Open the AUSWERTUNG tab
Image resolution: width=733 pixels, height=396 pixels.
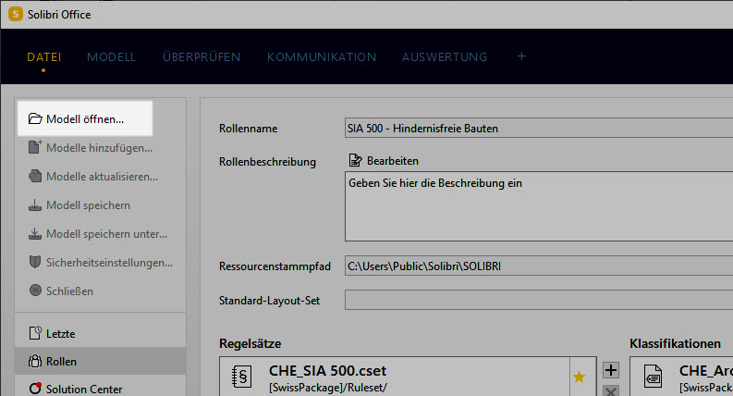click(x=445, y=57)
